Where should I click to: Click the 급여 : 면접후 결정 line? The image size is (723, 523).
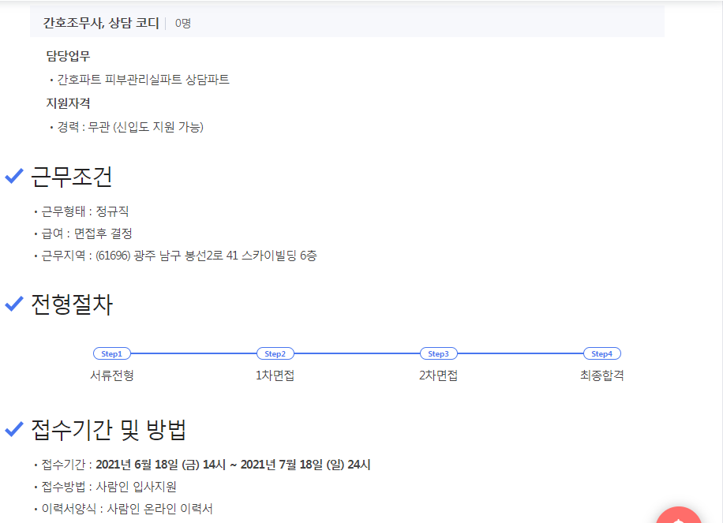pos(87,233)
